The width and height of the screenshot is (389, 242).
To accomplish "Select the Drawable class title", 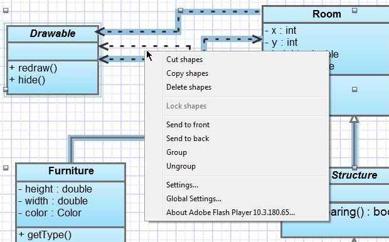I will (x=53, y=33).
